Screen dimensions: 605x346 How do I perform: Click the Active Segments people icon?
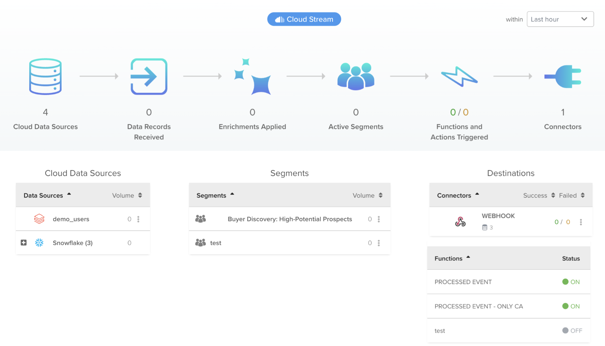pyautogui.click(x=356, y=76)
